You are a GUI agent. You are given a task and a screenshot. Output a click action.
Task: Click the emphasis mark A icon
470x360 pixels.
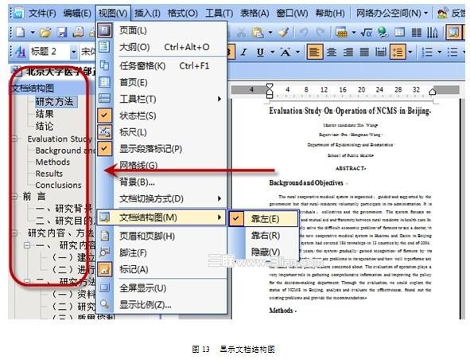coord(285,53)
